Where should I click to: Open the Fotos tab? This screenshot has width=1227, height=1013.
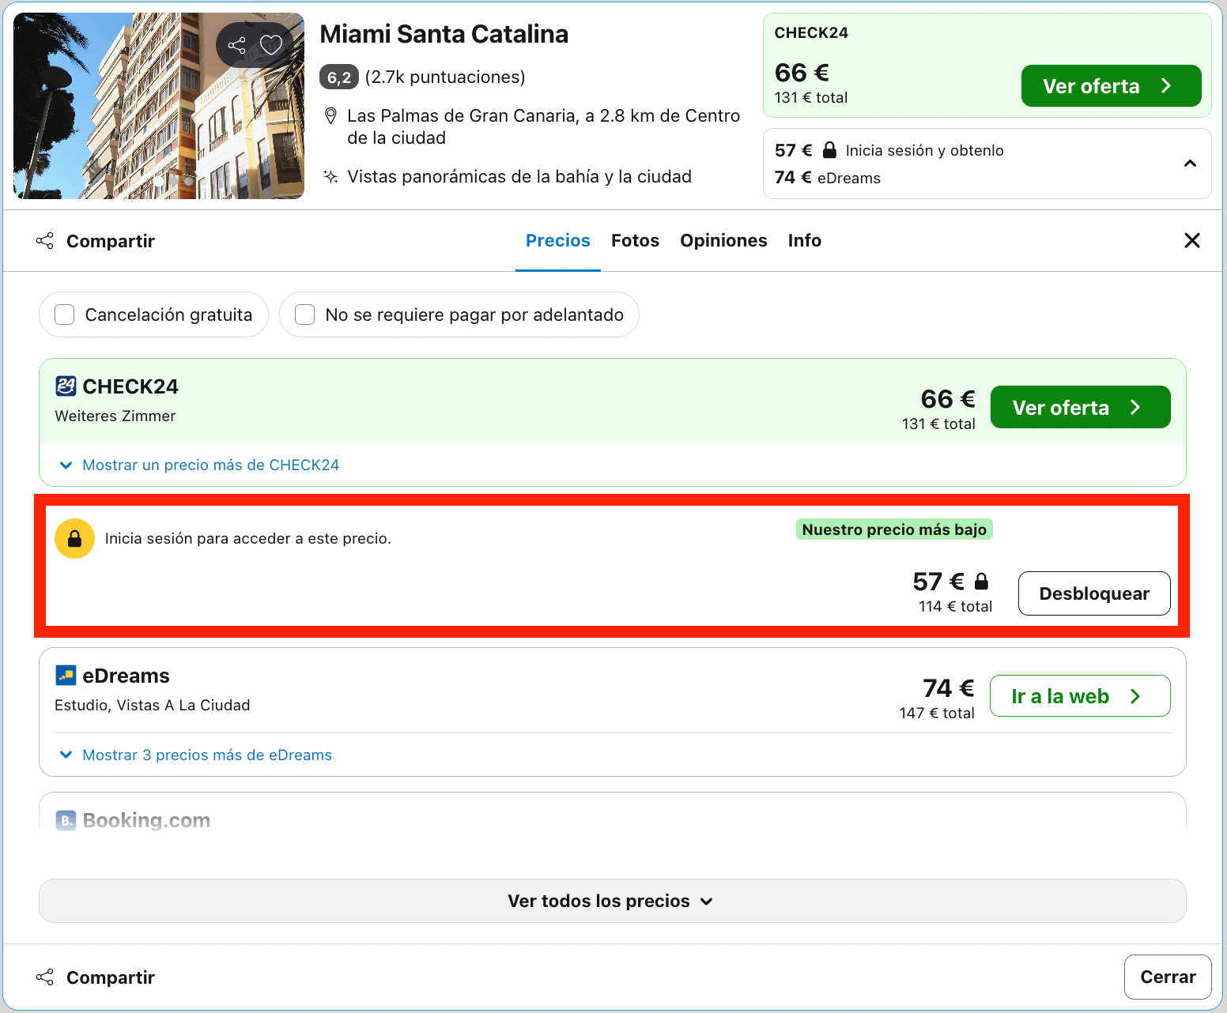[635, 240]
